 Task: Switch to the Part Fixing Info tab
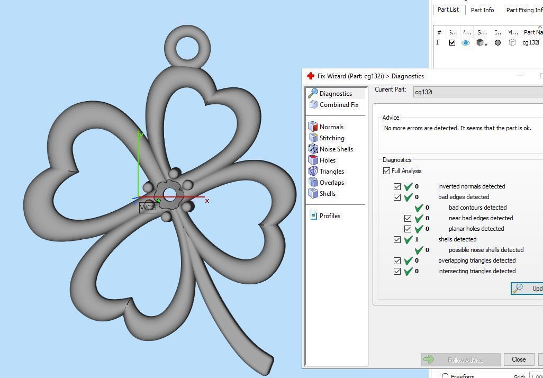pos(523,10)
